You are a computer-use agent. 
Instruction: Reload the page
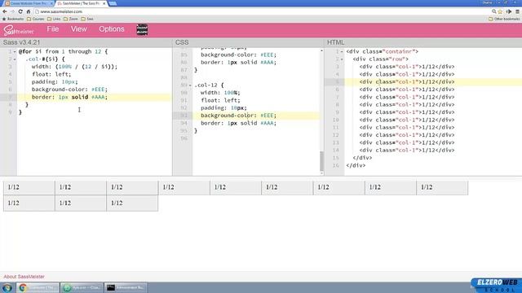coord(20,11)
